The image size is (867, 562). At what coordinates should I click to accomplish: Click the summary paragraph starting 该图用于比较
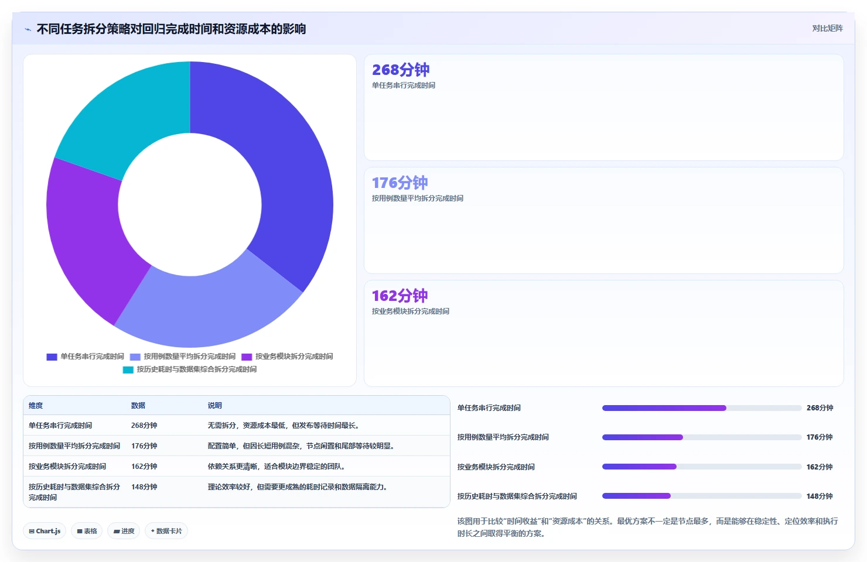pyautogui.click(x=648, y=527)
